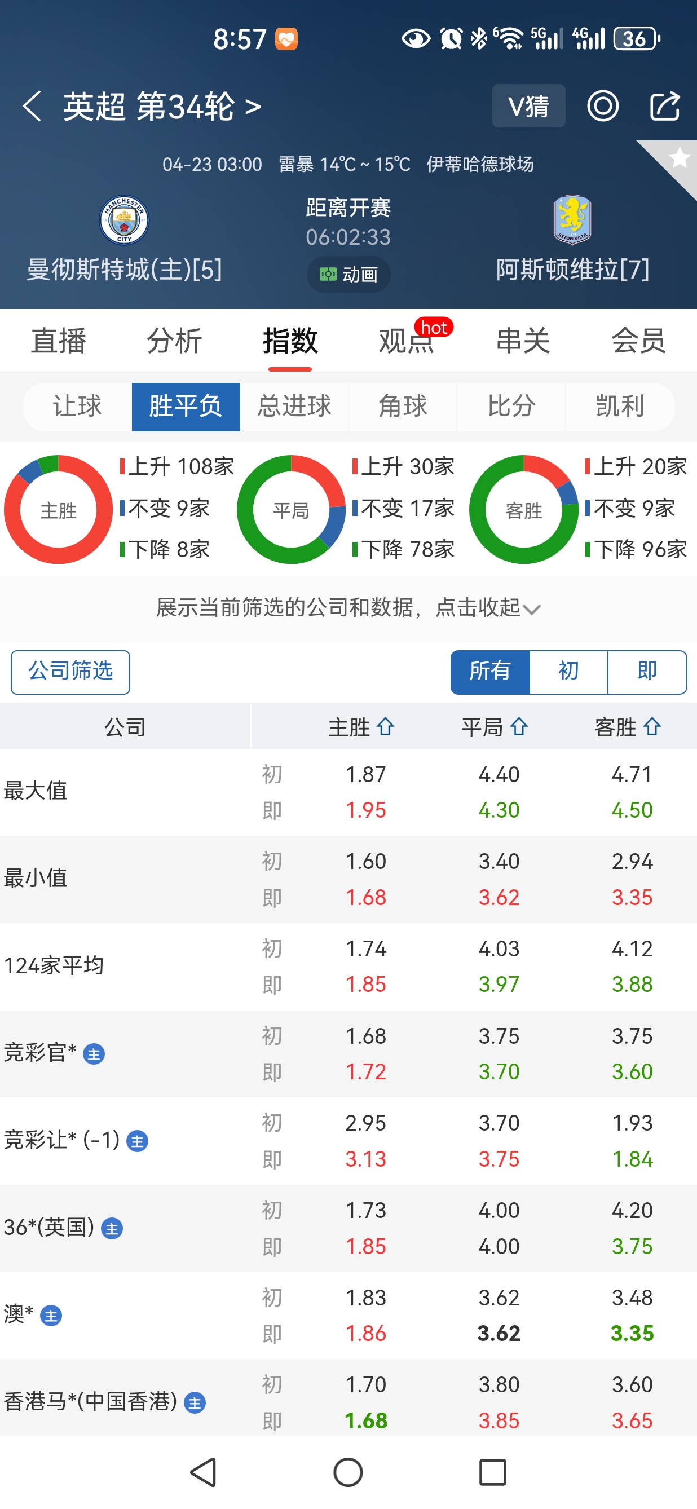Viewport: 697px width, 1509px height.
Task: Select 胜平负 odds sub-tab
Action: tap(186, 407)
